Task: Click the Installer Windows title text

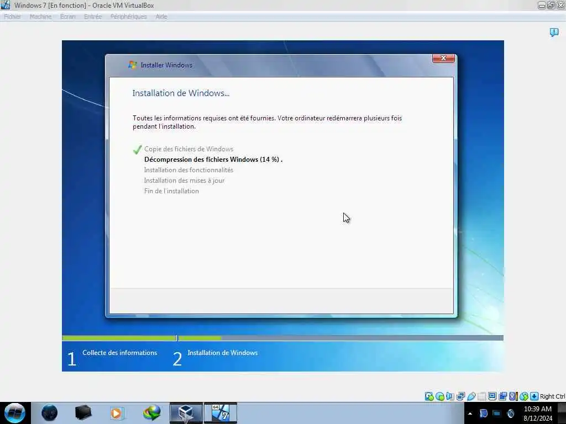Action: pyautogui.click(x=166, y=65)
